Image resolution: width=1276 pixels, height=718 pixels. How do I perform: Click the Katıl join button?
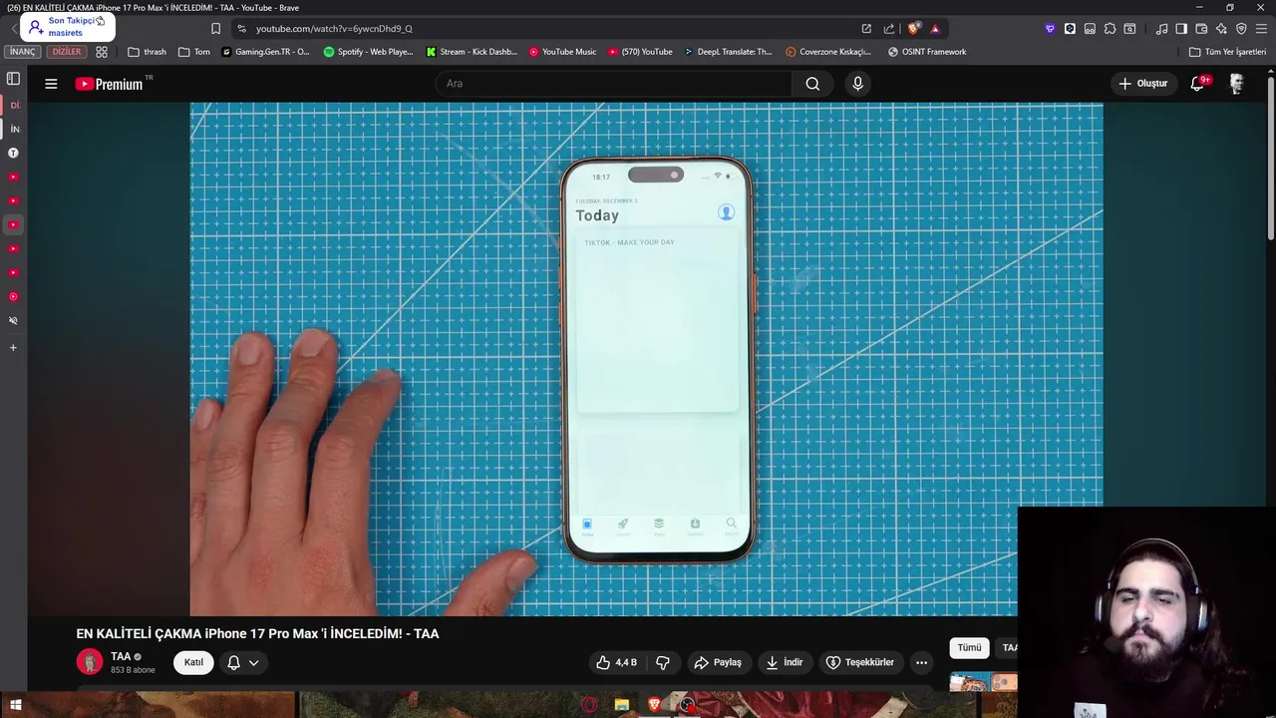coord(193,662)
